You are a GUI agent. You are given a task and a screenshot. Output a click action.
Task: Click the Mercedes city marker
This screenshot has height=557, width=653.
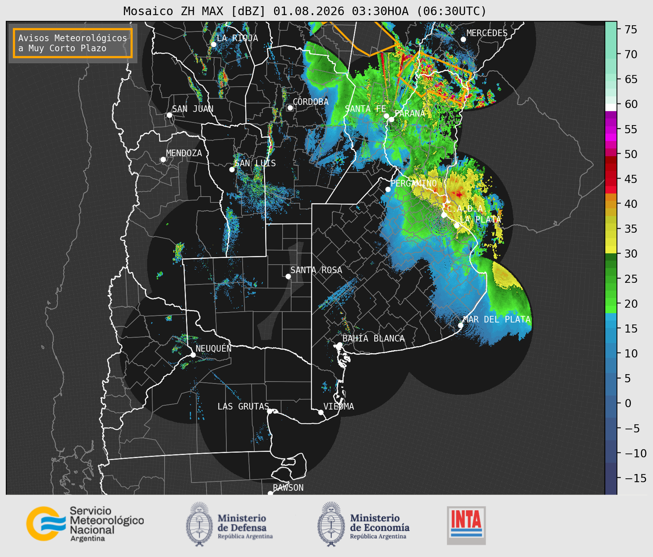tap(463, 39)
